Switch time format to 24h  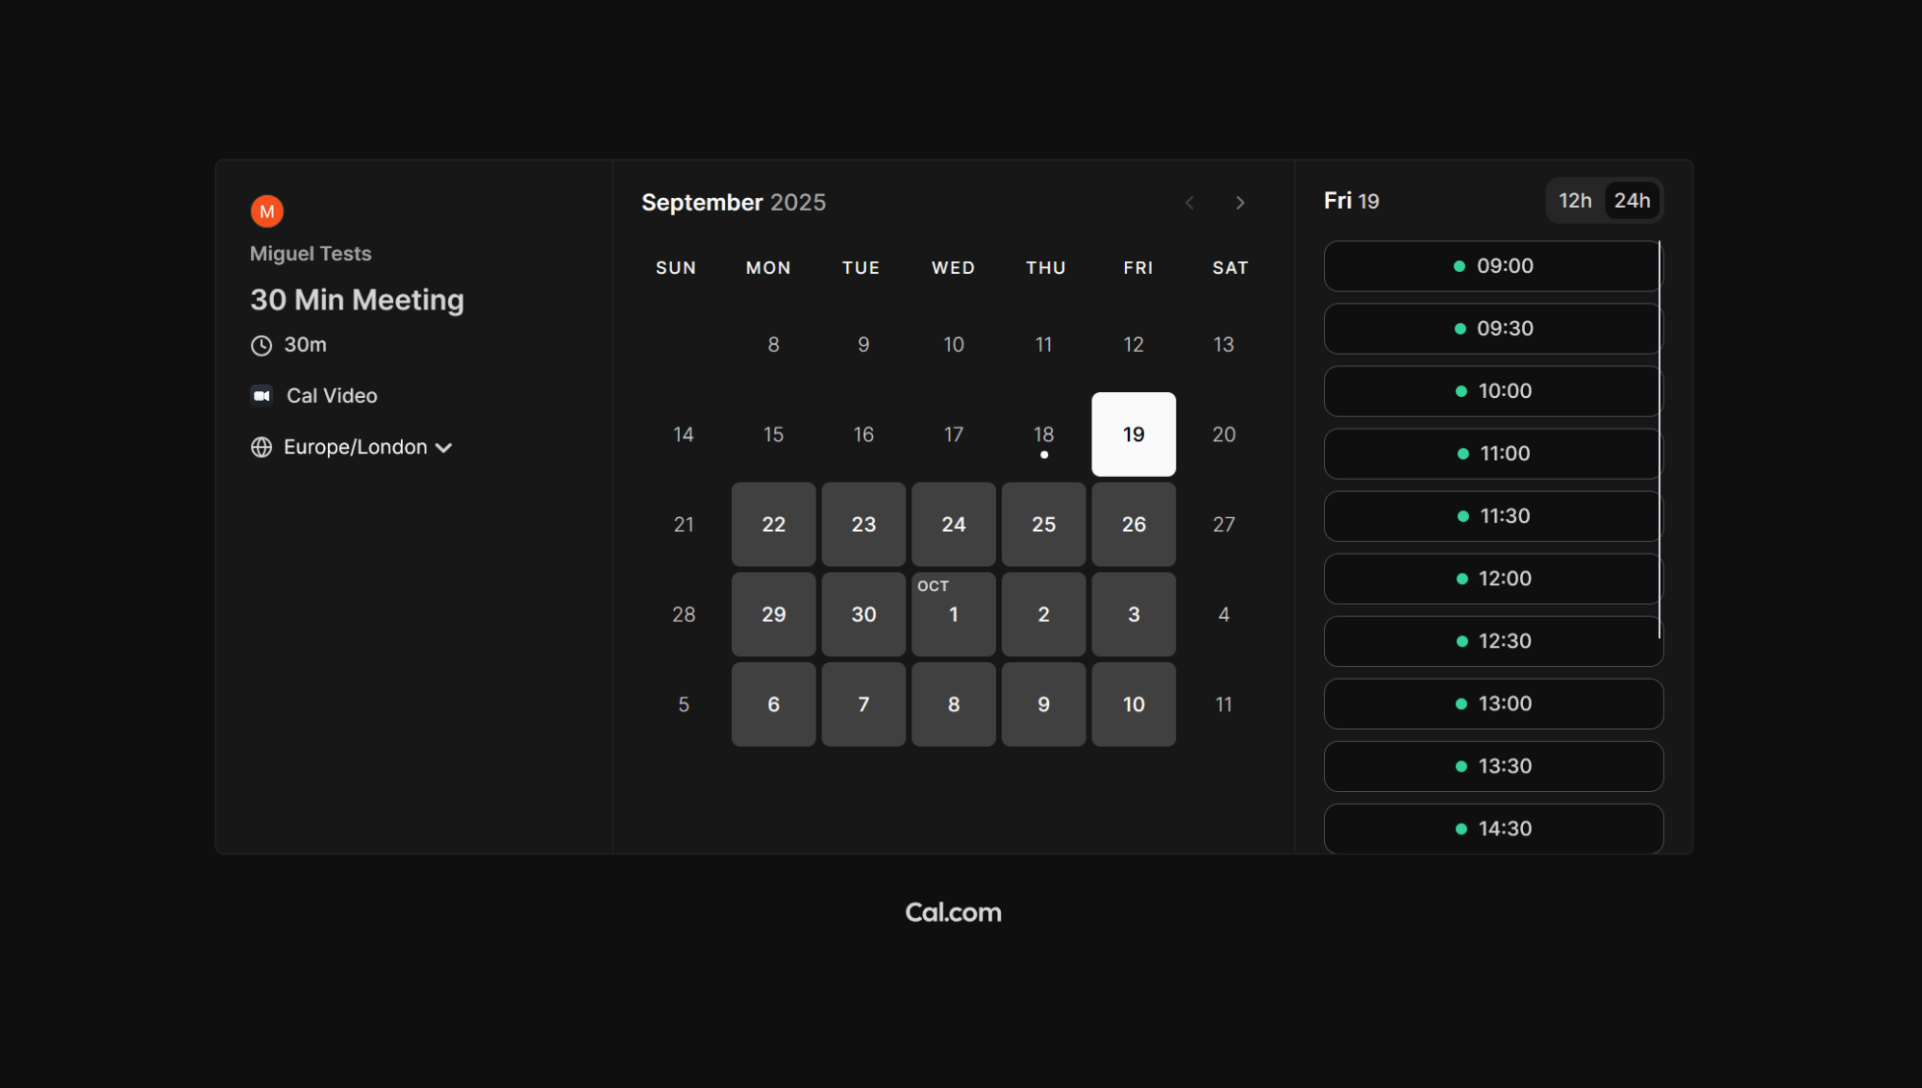point(1632,201)
